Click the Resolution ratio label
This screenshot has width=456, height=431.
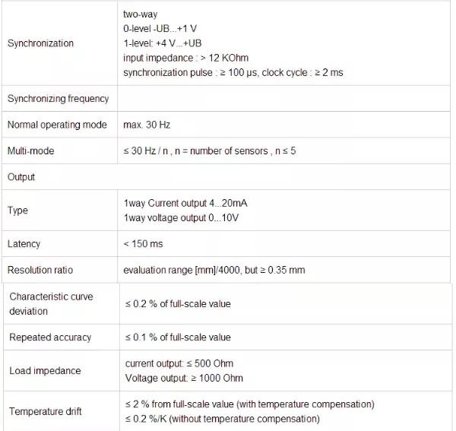point(40,270)
